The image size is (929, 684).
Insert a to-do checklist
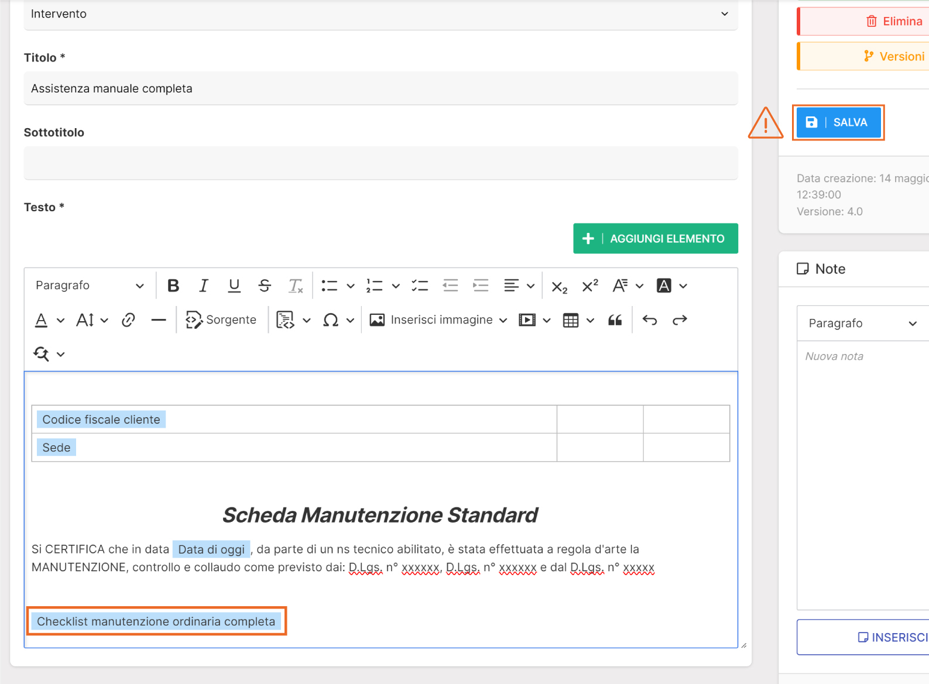(420, 286)
